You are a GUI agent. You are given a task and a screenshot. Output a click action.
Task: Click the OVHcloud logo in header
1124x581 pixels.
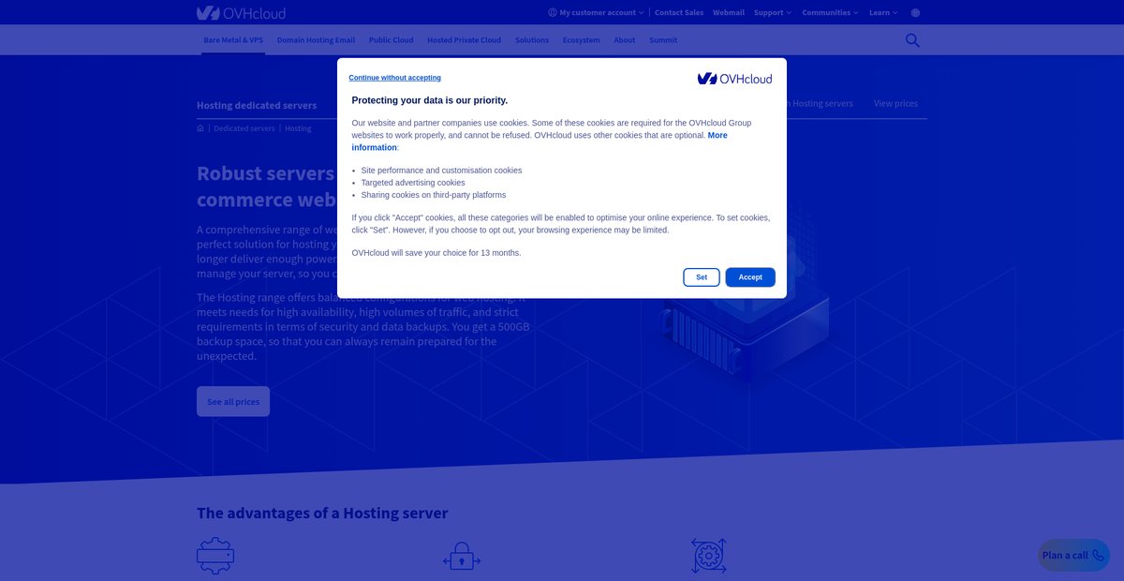pyautogui.click(x=241, y=13)
